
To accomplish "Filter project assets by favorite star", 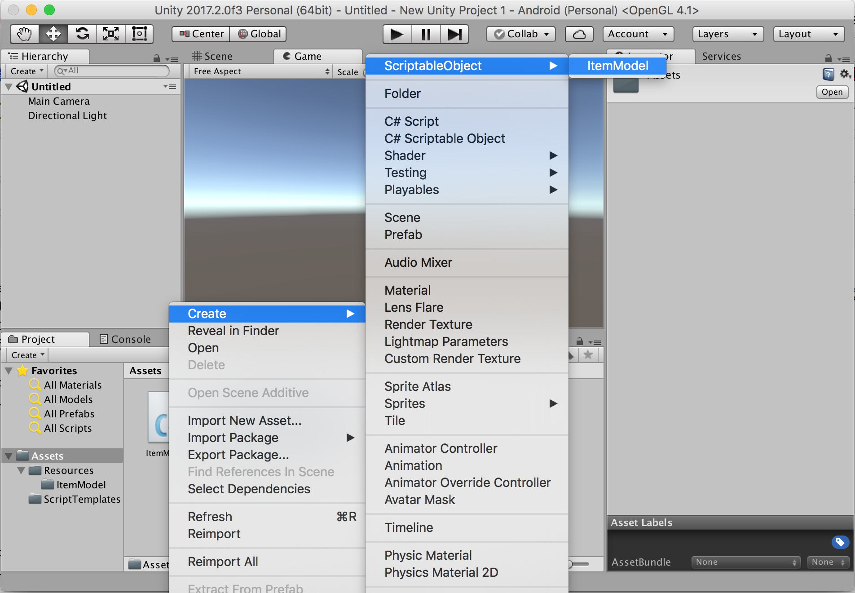I will click(x=588, y=355).
